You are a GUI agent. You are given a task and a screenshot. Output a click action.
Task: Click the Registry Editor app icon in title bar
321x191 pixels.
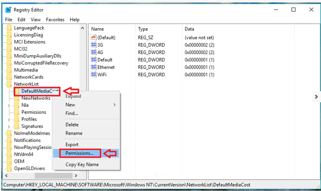[x=8, y=10]
